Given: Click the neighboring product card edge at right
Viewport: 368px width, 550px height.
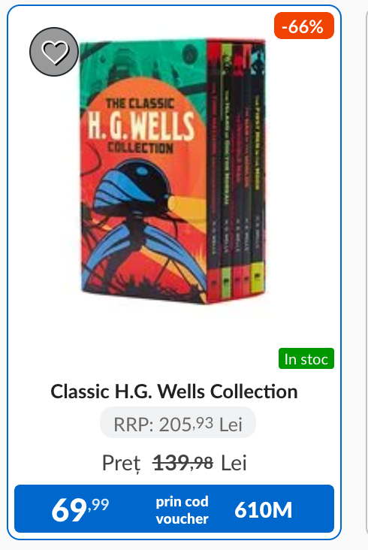Looking at the screenshot, I should (x=366, y=275).
